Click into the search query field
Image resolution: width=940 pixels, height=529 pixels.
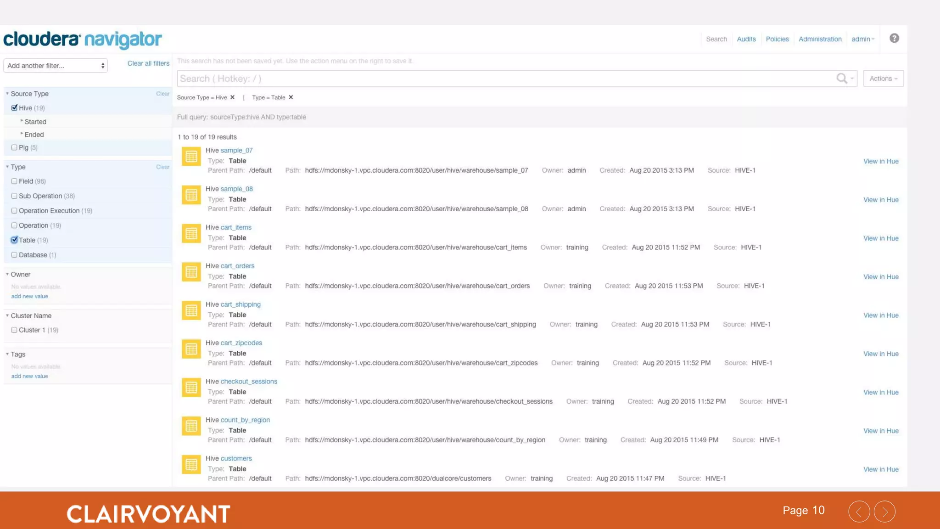(505, 79)
